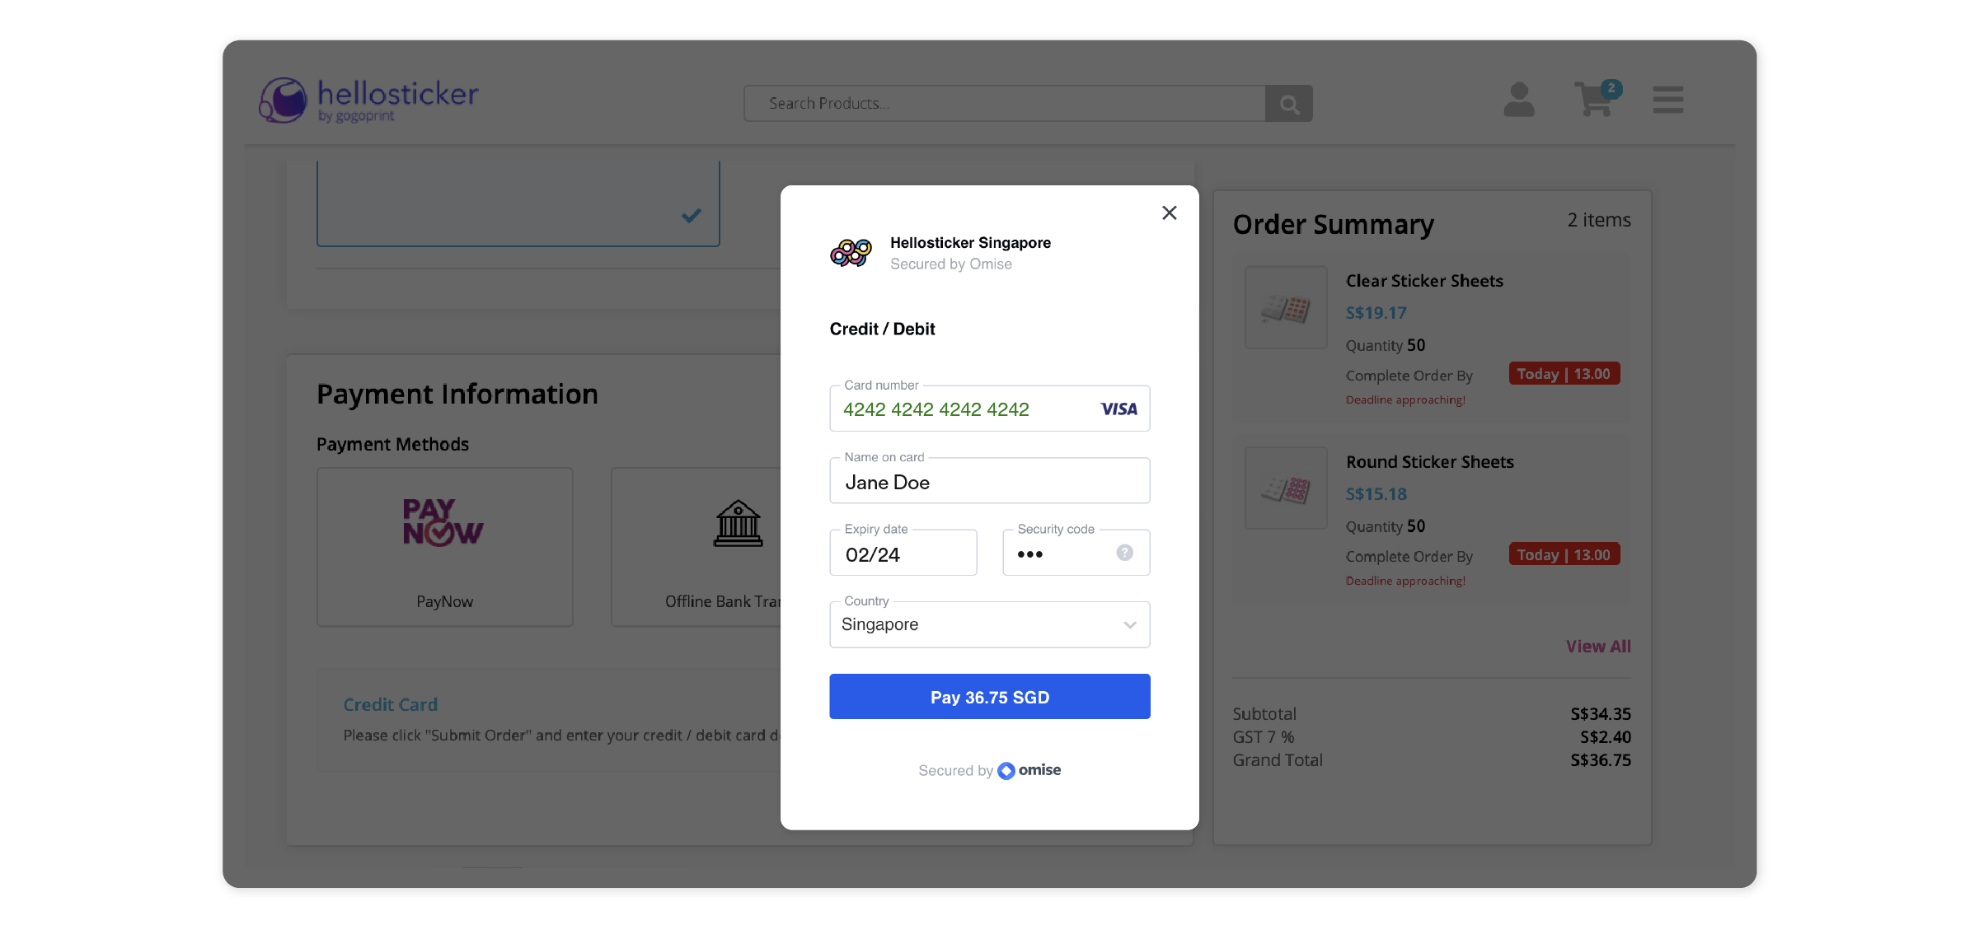
Task: Open the user account icon
Action: [1518, 100]
